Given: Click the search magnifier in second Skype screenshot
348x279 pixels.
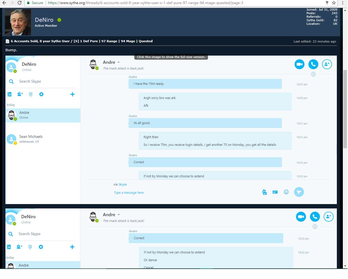Looking at the screenshot, I should click(11, 234).
